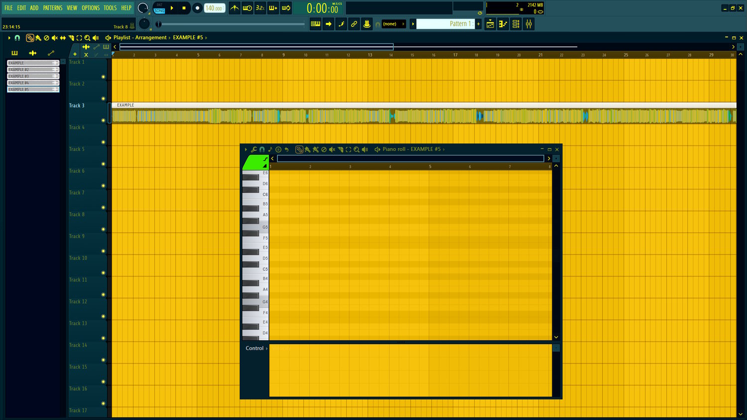Click the step editing arrow icon
Viewport: 747px width, 420px height.
pyautogui.click(x=329, y=23)
